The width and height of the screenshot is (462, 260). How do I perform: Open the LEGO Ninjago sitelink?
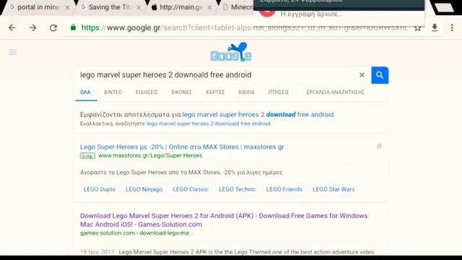[144, 189]
